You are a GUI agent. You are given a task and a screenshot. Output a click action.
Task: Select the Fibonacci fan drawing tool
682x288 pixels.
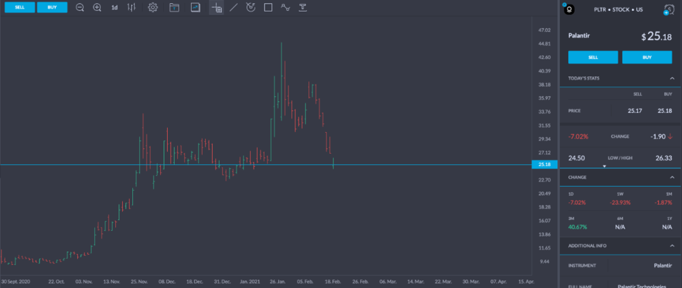[x=250, y=7]
